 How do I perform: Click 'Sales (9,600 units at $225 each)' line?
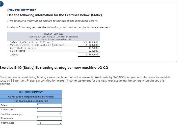[32, 42]
